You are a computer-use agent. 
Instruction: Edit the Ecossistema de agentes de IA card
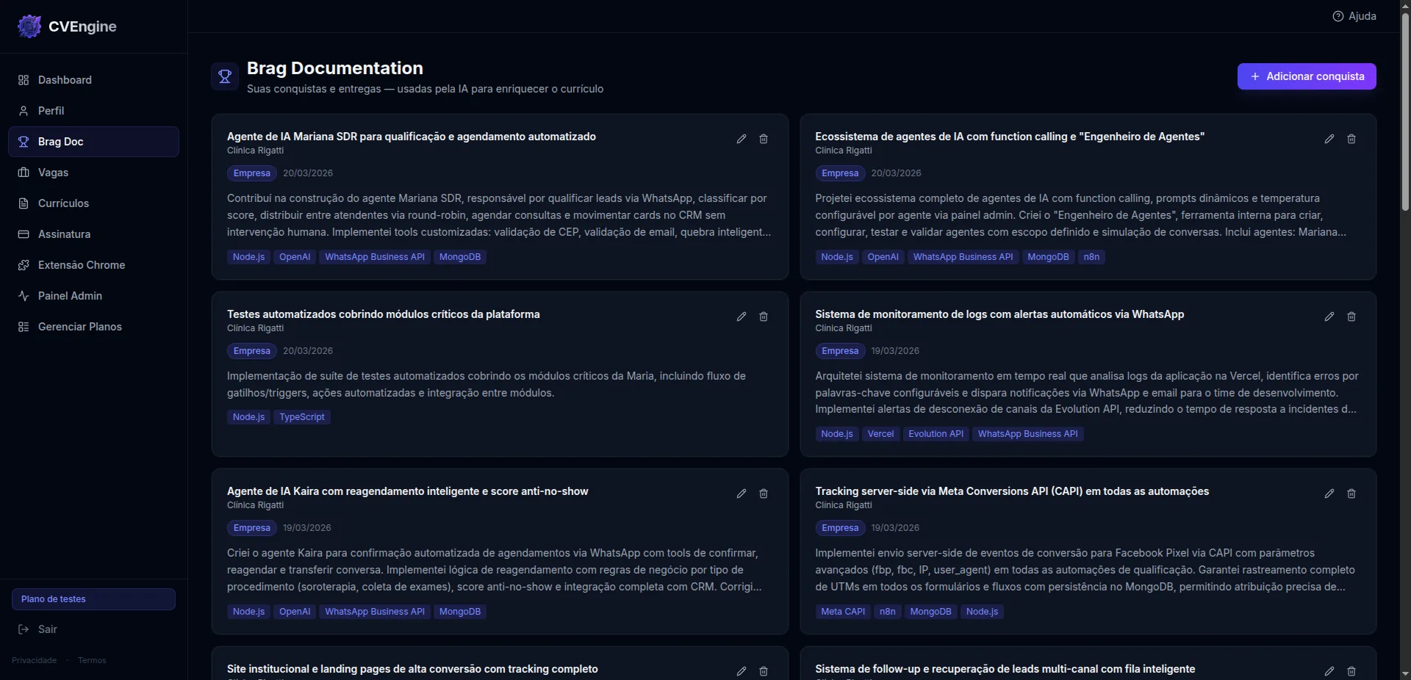[1329, 139]
